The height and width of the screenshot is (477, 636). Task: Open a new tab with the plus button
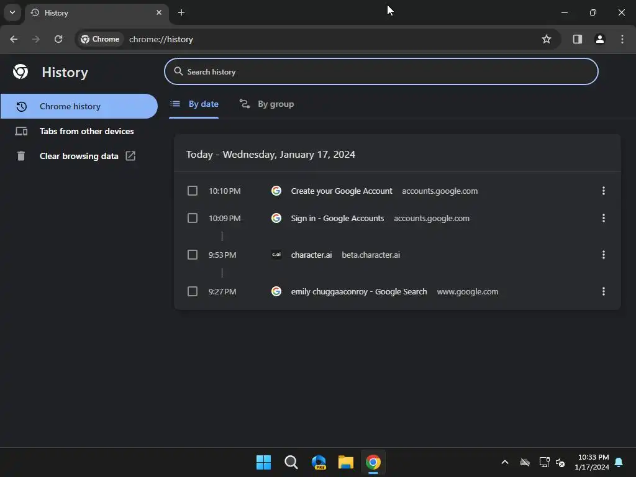tap(181, 12)
